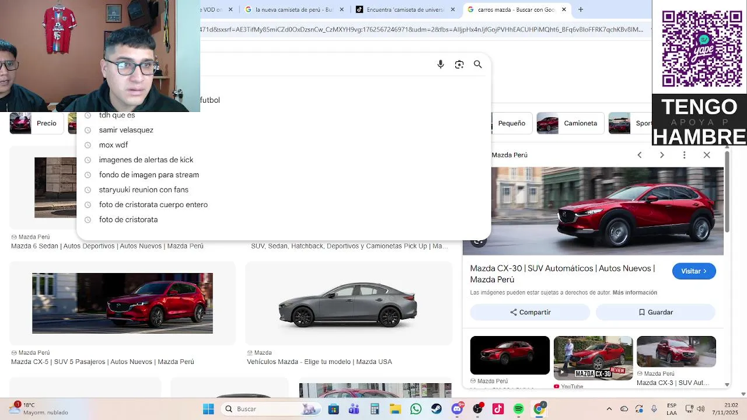Close the TikTok tab

click(453, 9)
